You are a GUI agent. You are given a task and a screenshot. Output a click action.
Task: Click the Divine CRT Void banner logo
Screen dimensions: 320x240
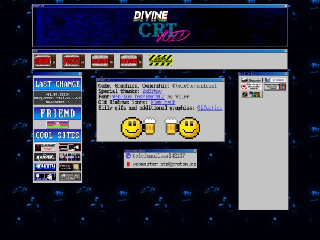pos(162,27)
